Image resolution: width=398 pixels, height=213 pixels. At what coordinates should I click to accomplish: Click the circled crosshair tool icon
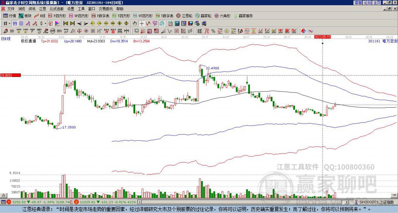tap(79, 31)
